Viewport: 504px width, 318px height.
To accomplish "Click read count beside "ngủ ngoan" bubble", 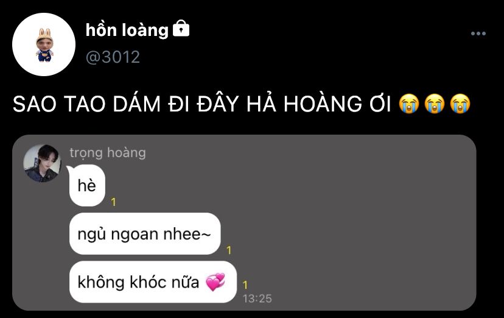I will pyautogui.click(x=229, y=250).
